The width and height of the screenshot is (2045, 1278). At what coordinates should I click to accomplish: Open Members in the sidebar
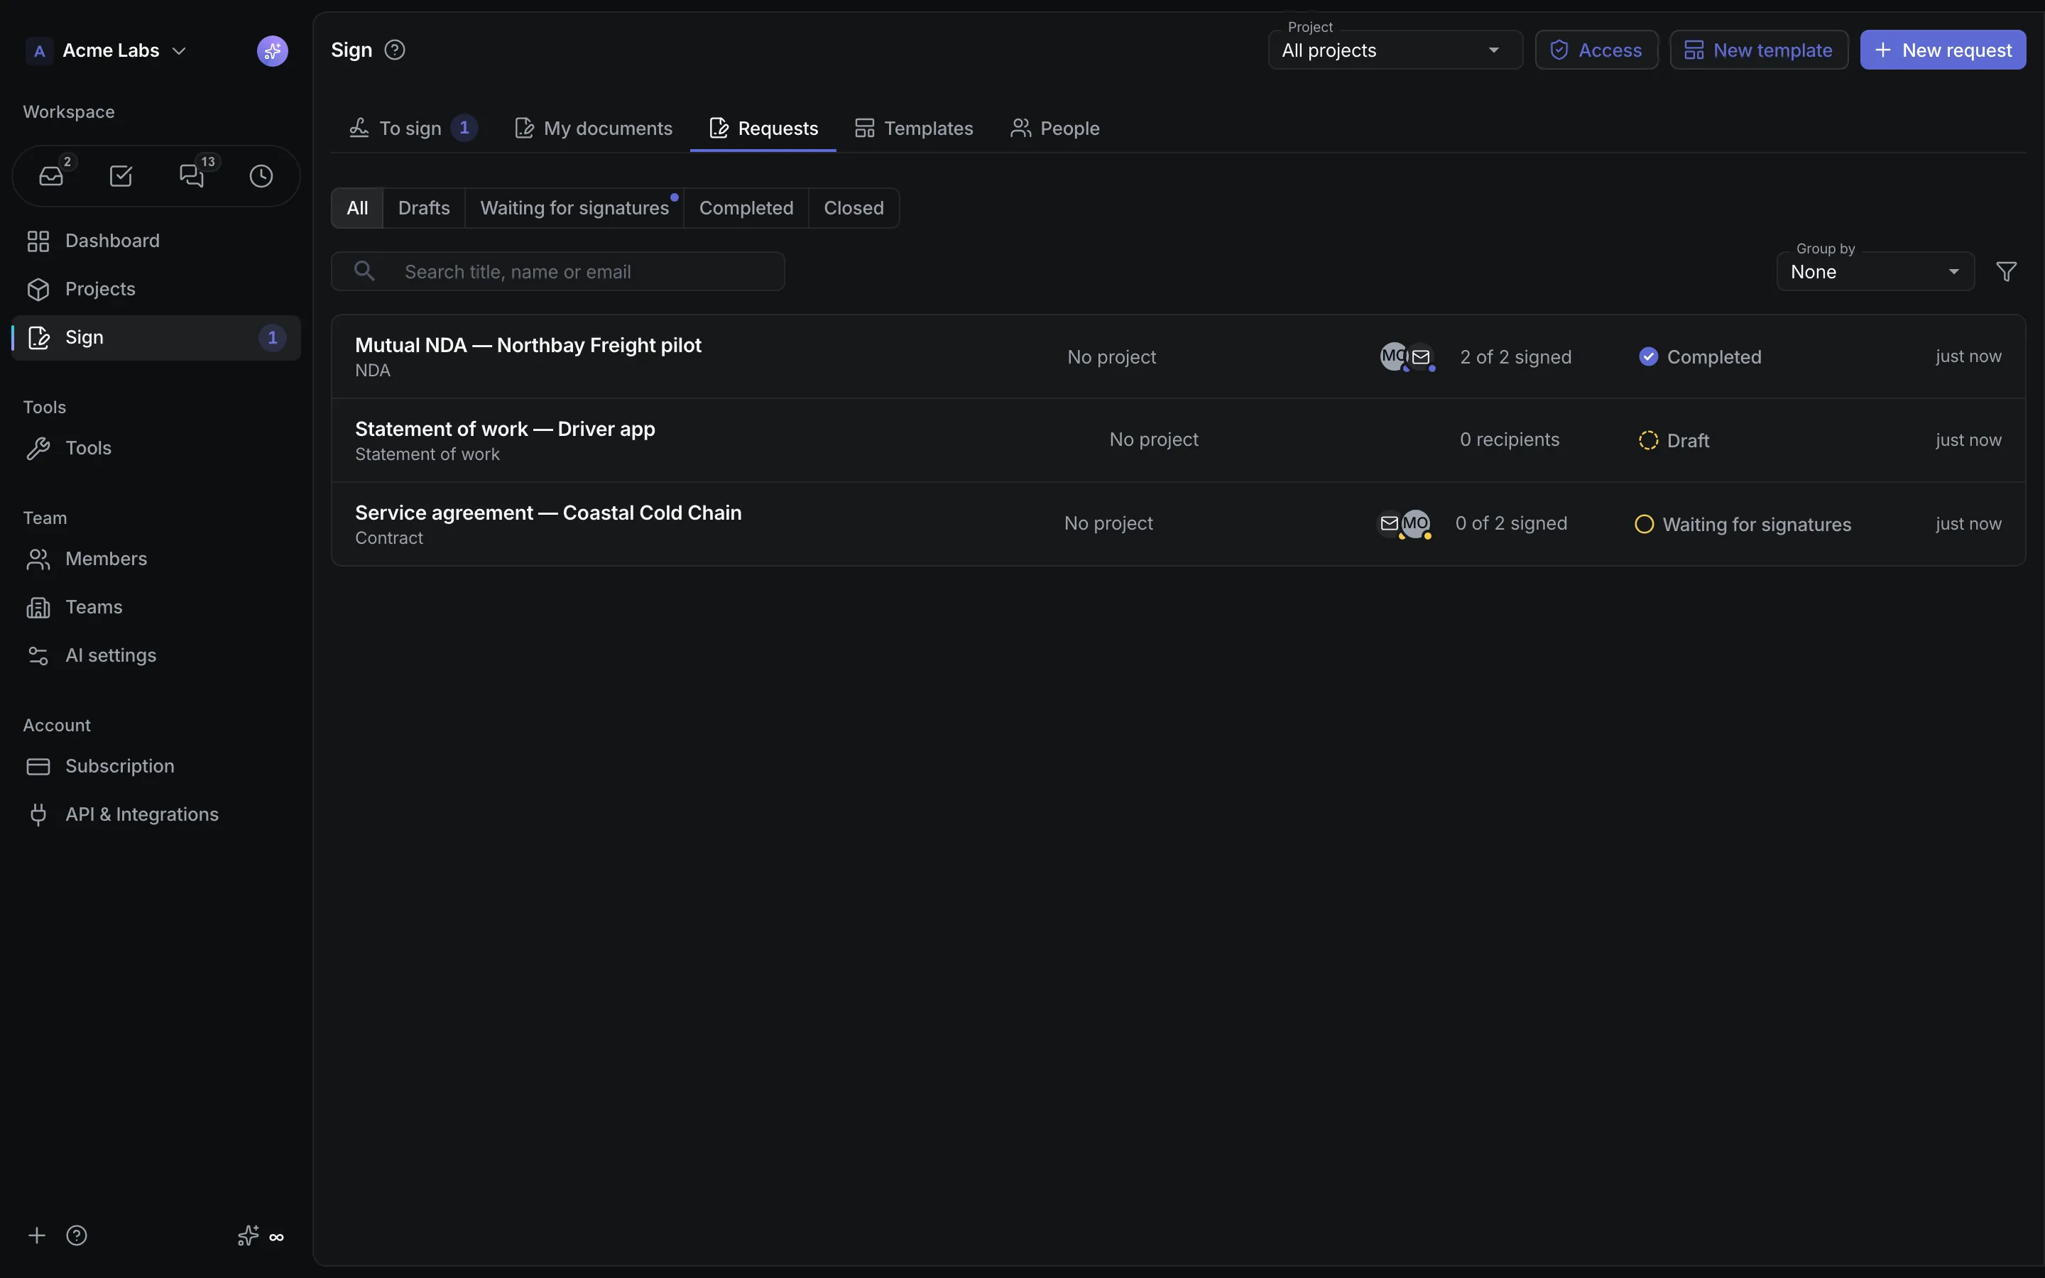(x=156, y=559)
